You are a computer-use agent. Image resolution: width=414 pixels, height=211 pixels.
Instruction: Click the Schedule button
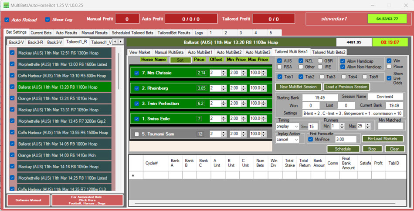(x=343, y=149)
